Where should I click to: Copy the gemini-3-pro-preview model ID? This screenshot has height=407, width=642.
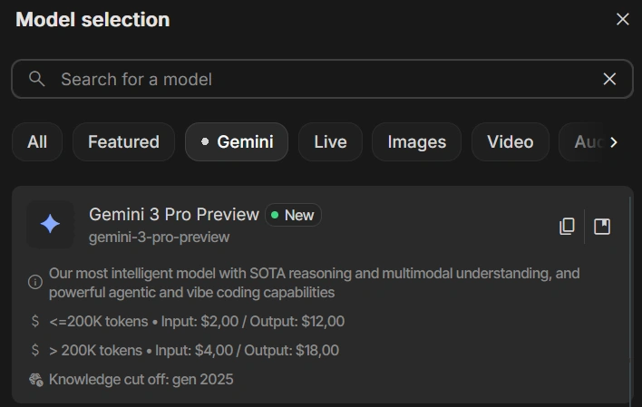(x=567, y=226)
